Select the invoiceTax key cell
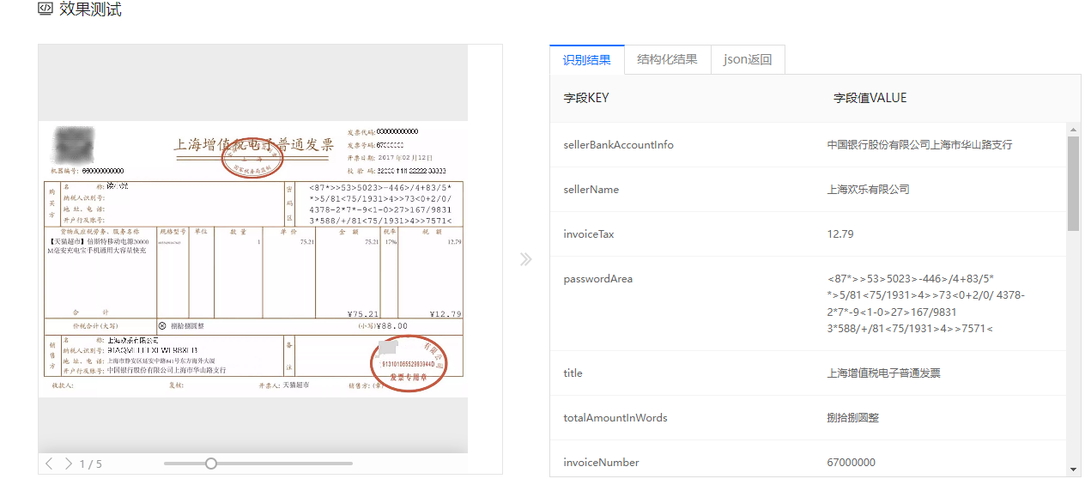 click(x=589, y=234)
